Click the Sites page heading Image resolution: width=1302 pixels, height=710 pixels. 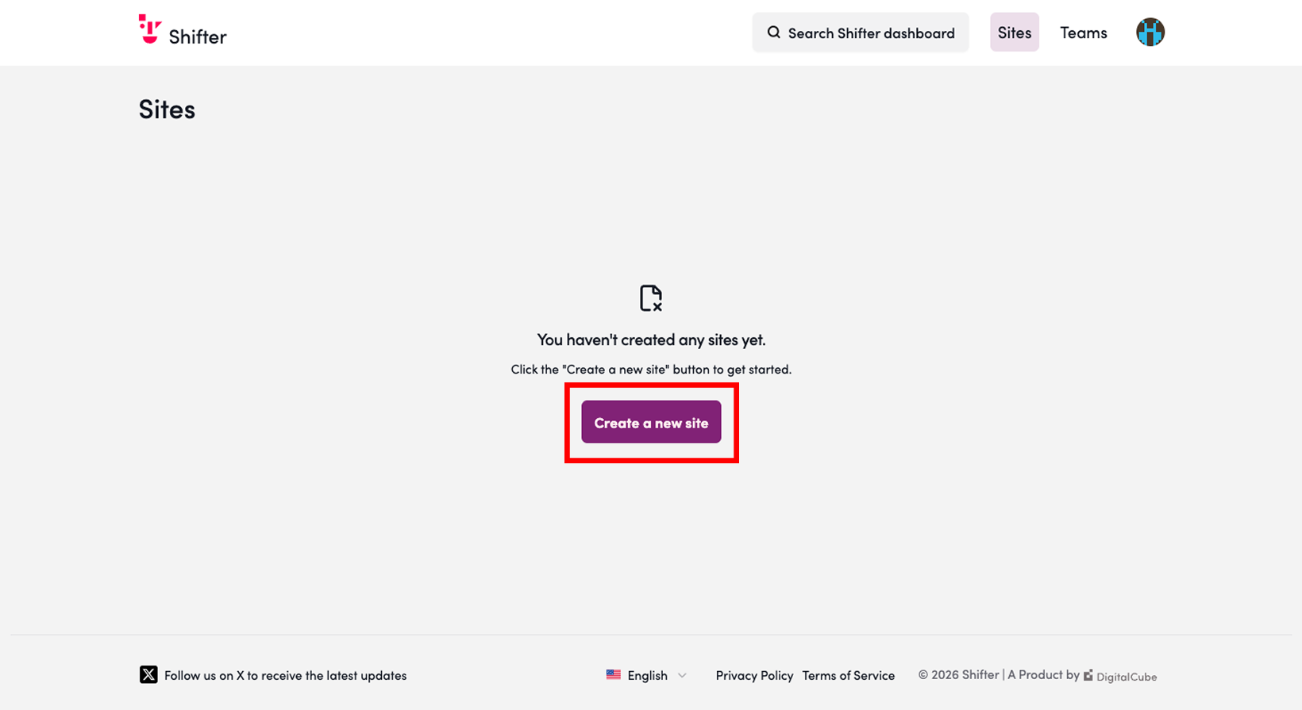coord(167,109)
